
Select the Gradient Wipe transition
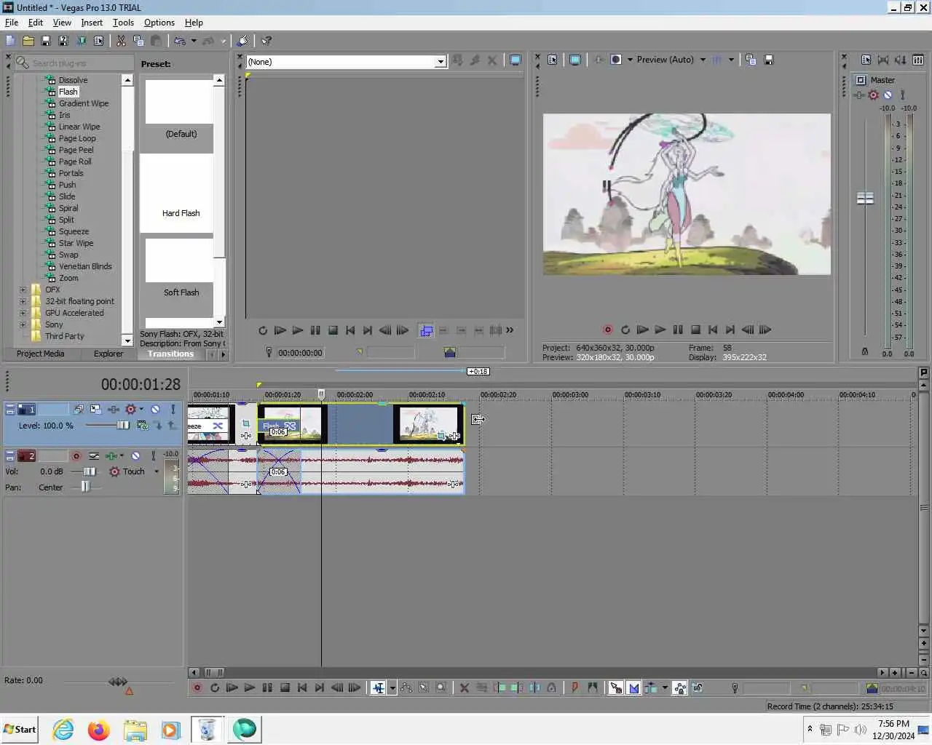pyautogui.click(x=84, y=103)
